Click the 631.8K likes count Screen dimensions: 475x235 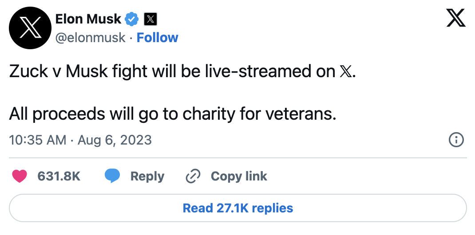[59, 176]
